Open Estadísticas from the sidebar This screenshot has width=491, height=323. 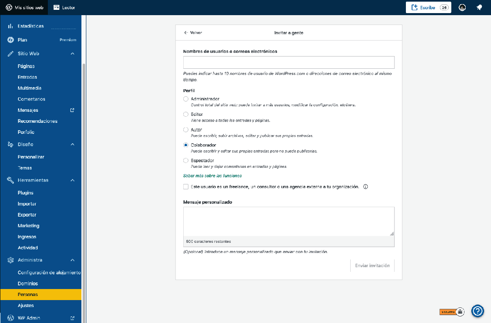(31, 26)
